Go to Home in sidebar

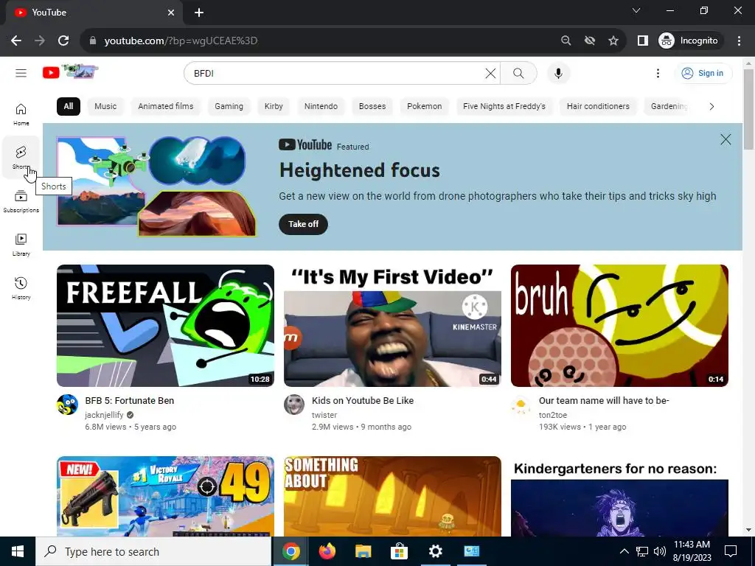[x=21, y=114]
